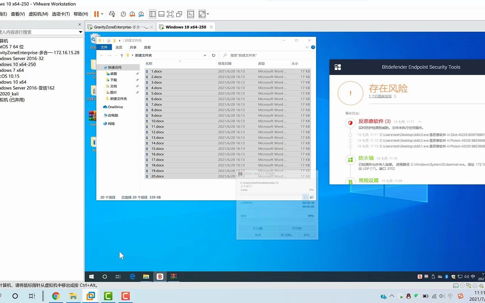Open the VMware console view icon
This screenshot has width=485, height=303.
coord(191,14)
